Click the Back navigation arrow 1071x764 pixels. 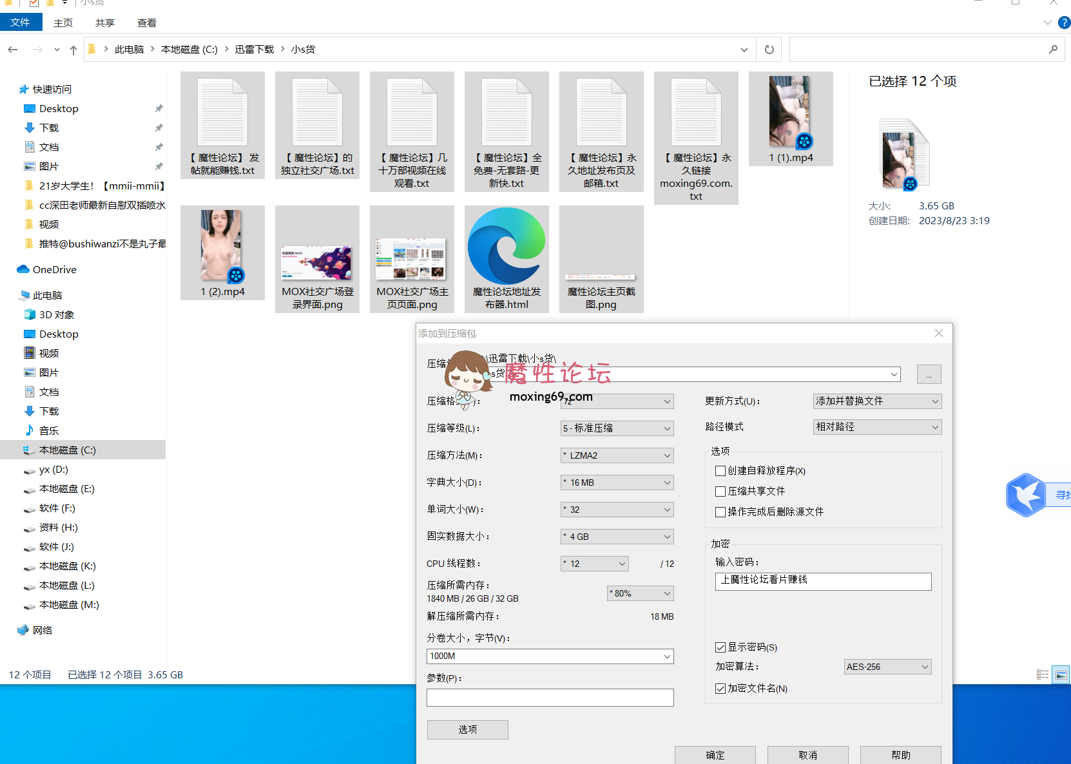pyautogui.click(x=13, y=50)
